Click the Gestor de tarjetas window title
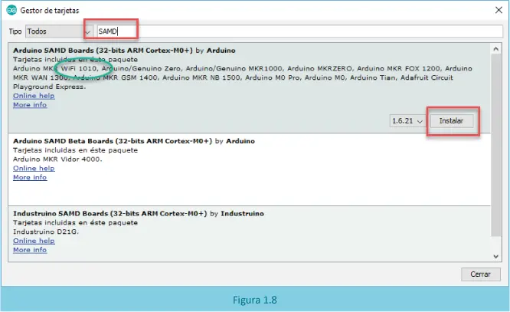The image size is (510, 312). click(50, 11)
